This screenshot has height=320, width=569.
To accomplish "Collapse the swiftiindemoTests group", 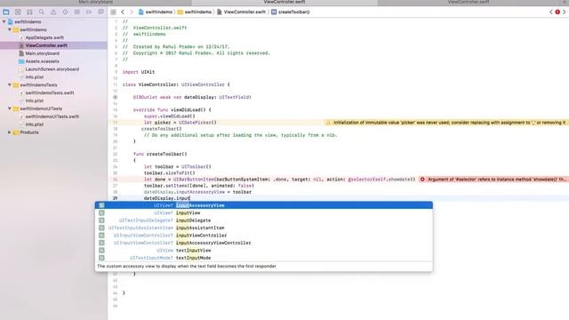I will [x=10, y=85].
